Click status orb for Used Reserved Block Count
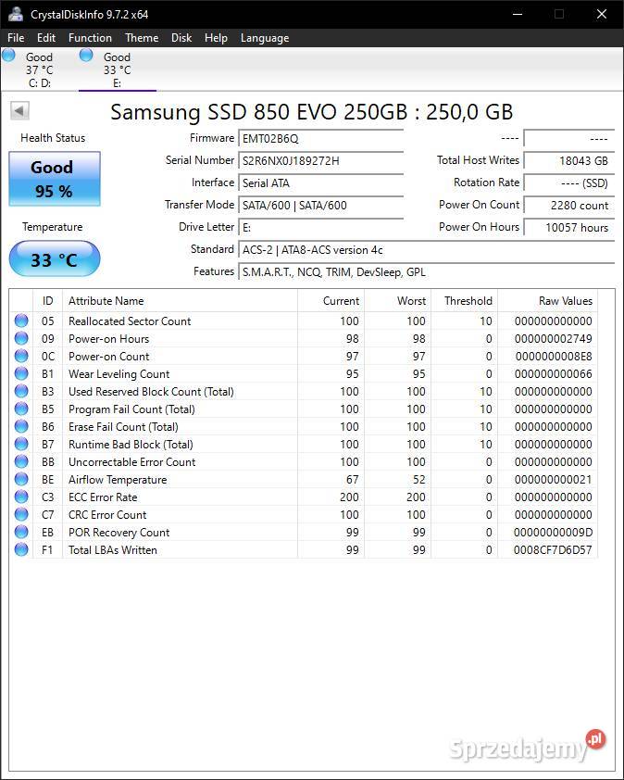The height and width of the screenshot is (780, 624). (x=21, y=391)
